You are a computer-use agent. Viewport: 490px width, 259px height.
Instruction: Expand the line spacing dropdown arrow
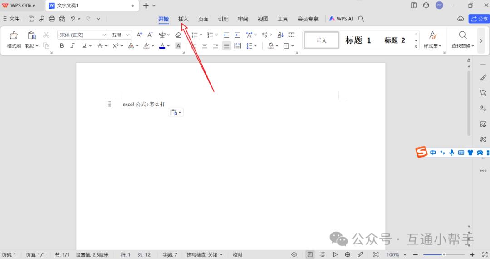tap(255, 46)
